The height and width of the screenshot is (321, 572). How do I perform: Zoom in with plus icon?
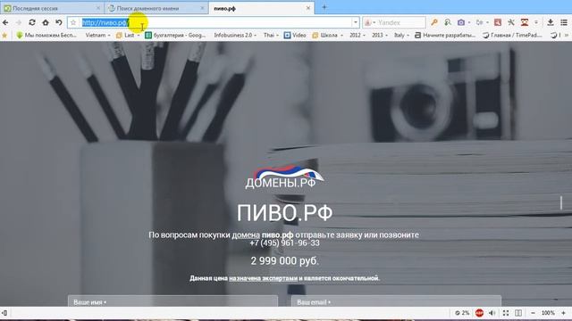[x=564, y=313]
